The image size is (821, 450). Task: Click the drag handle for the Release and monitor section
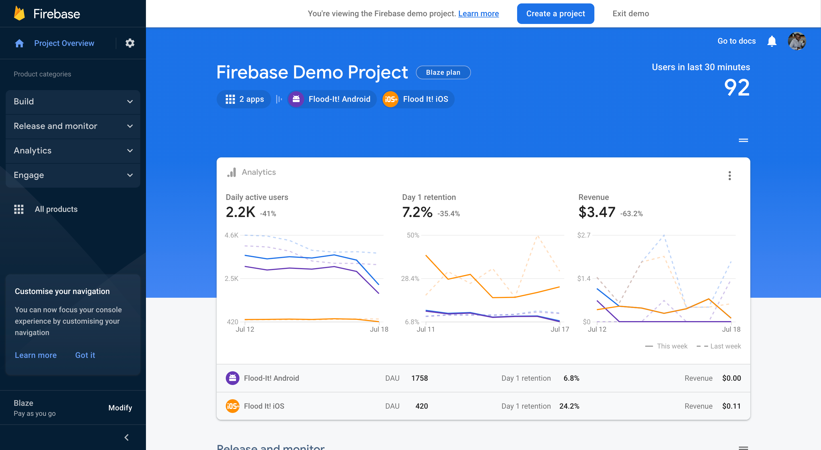tap(743, 447)
